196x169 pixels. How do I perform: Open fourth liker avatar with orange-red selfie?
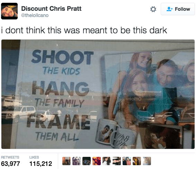(97, 161)
